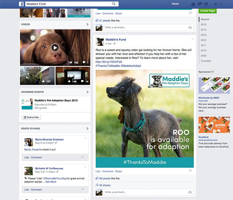Share the Roo adoption post
Screen dimensions: 233x200
[118, 171]
